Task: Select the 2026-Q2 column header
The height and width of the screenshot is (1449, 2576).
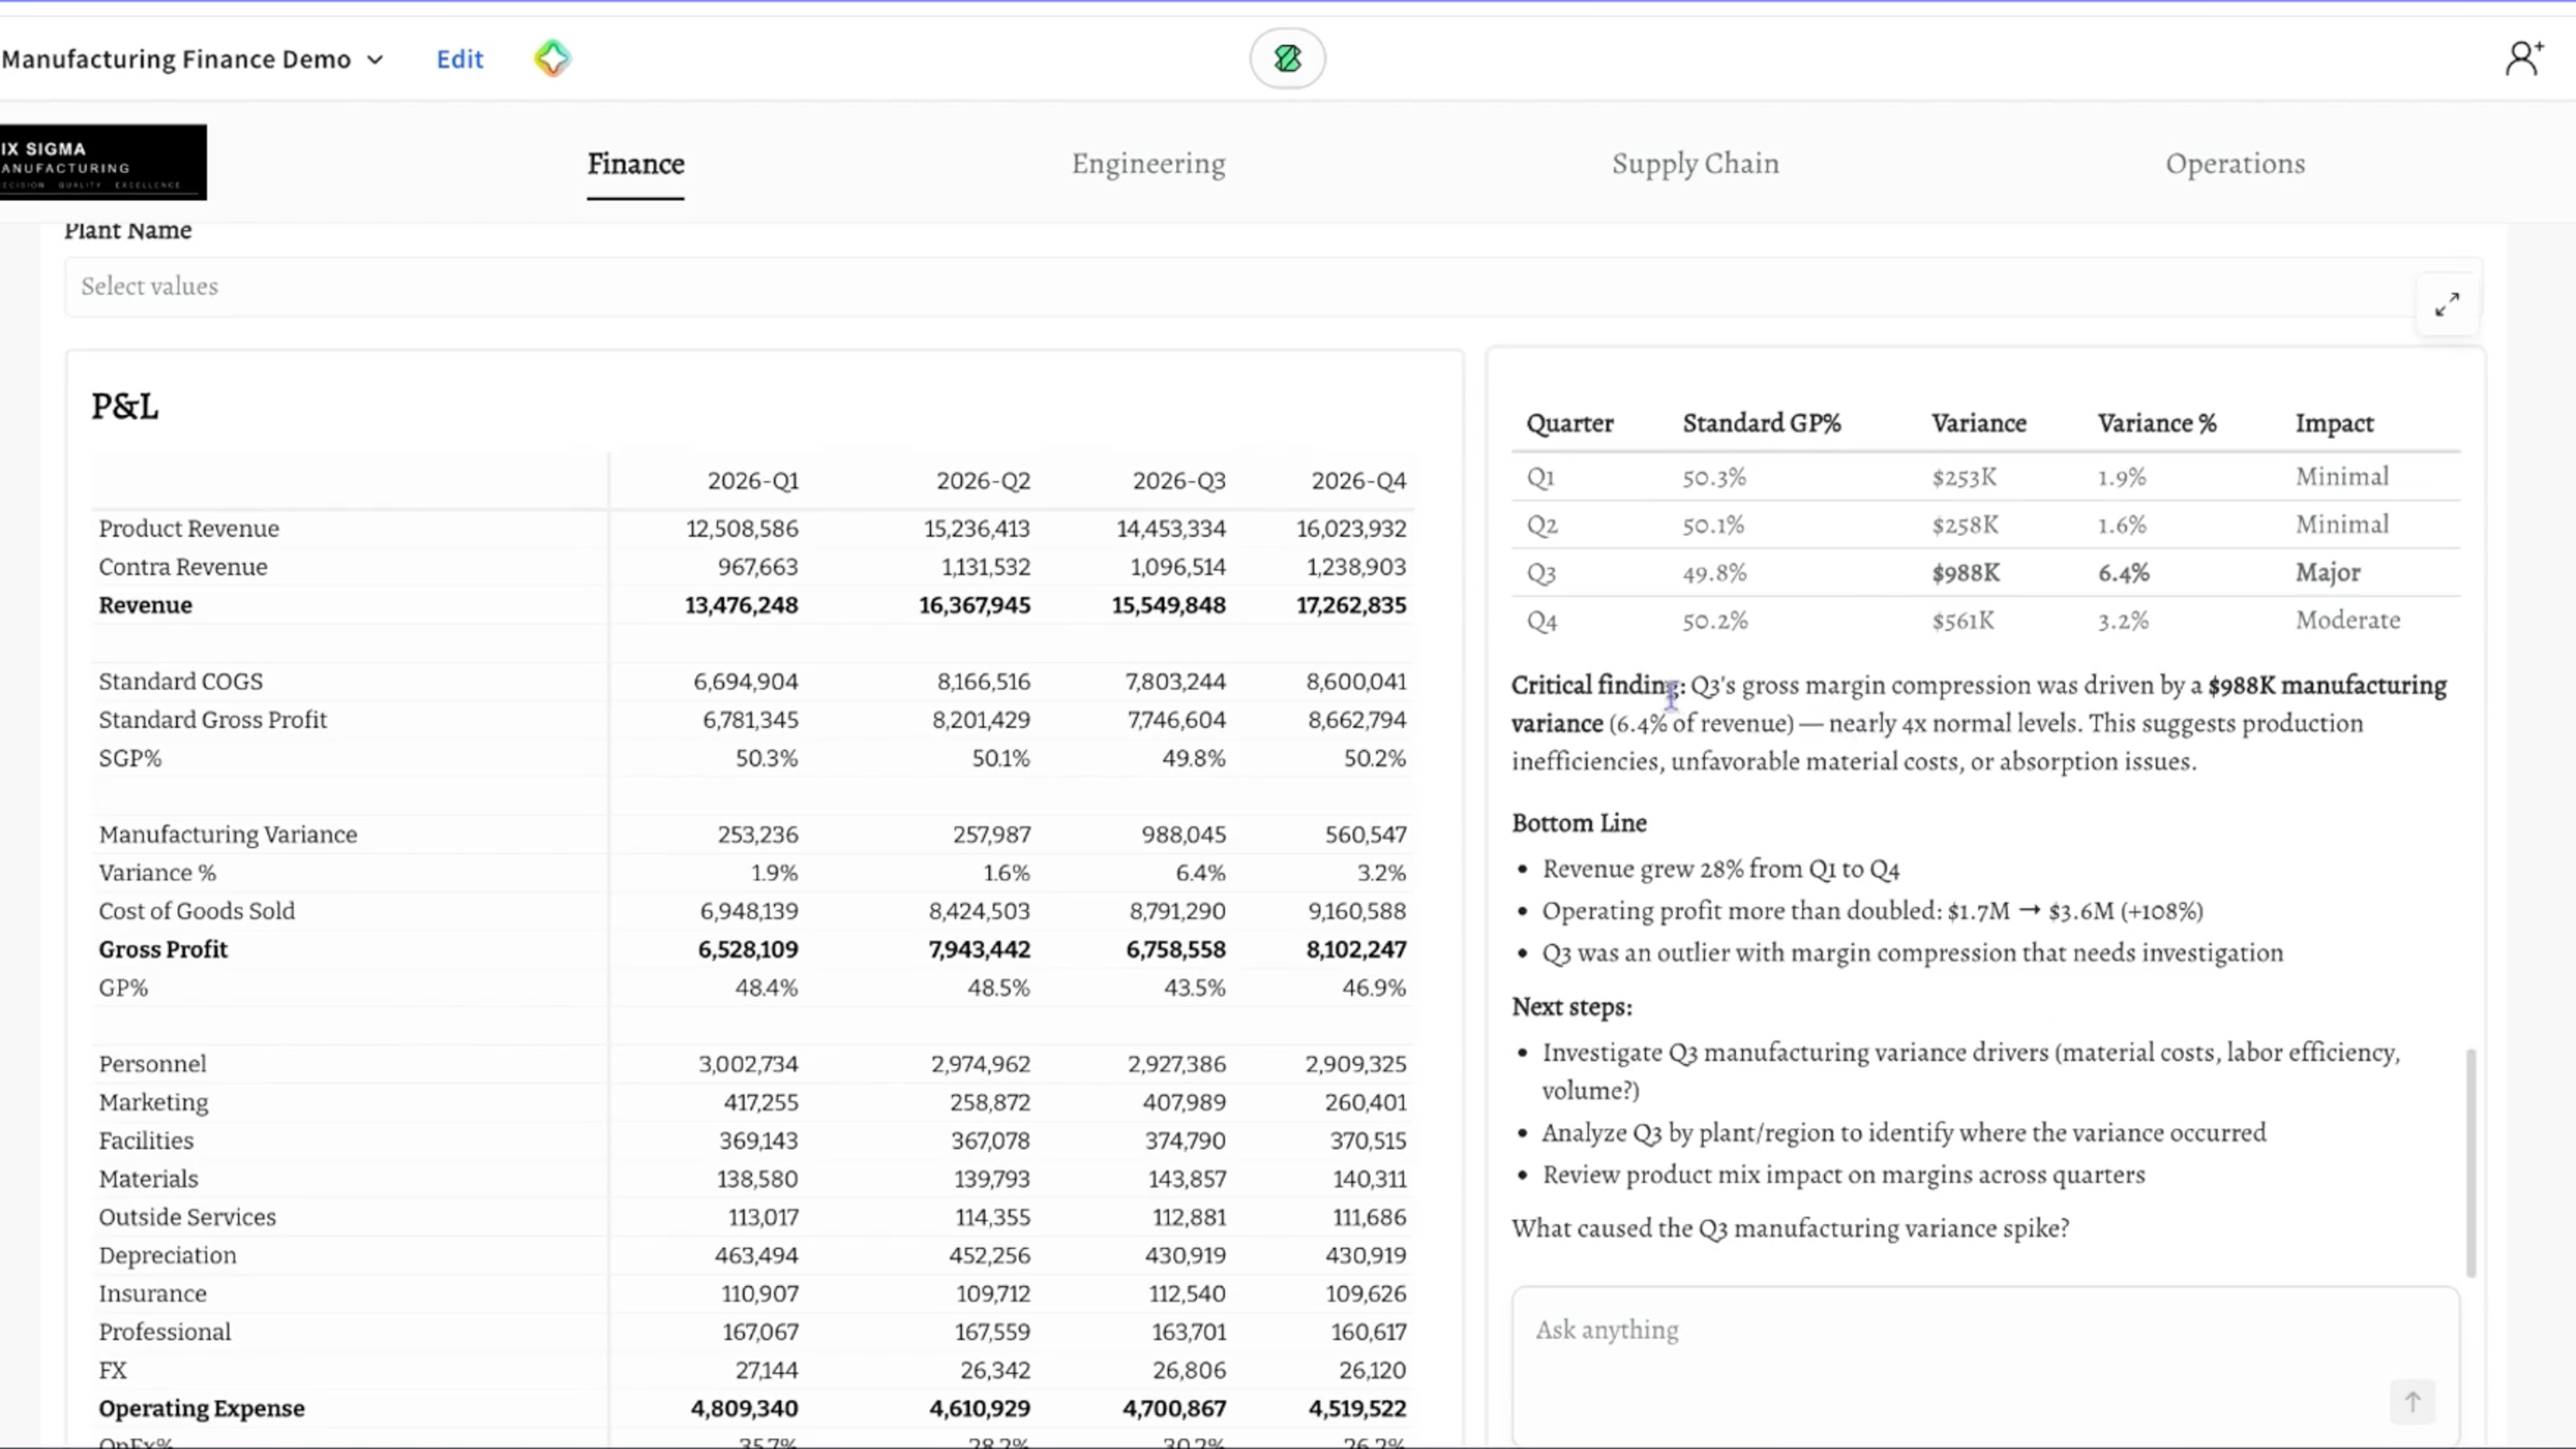Action: tap(983, 481)
